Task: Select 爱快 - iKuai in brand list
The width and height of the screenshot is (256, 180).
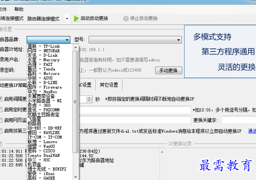Action: pos(49,174)
